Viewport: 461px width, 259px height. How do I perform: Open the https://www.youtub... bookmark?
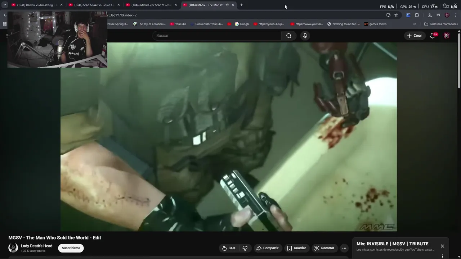click(x=306, y=24)
